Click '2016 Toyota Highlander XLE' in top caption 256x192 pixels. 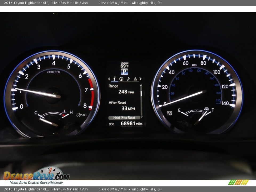pyautogui.click(x=26, y=3)
